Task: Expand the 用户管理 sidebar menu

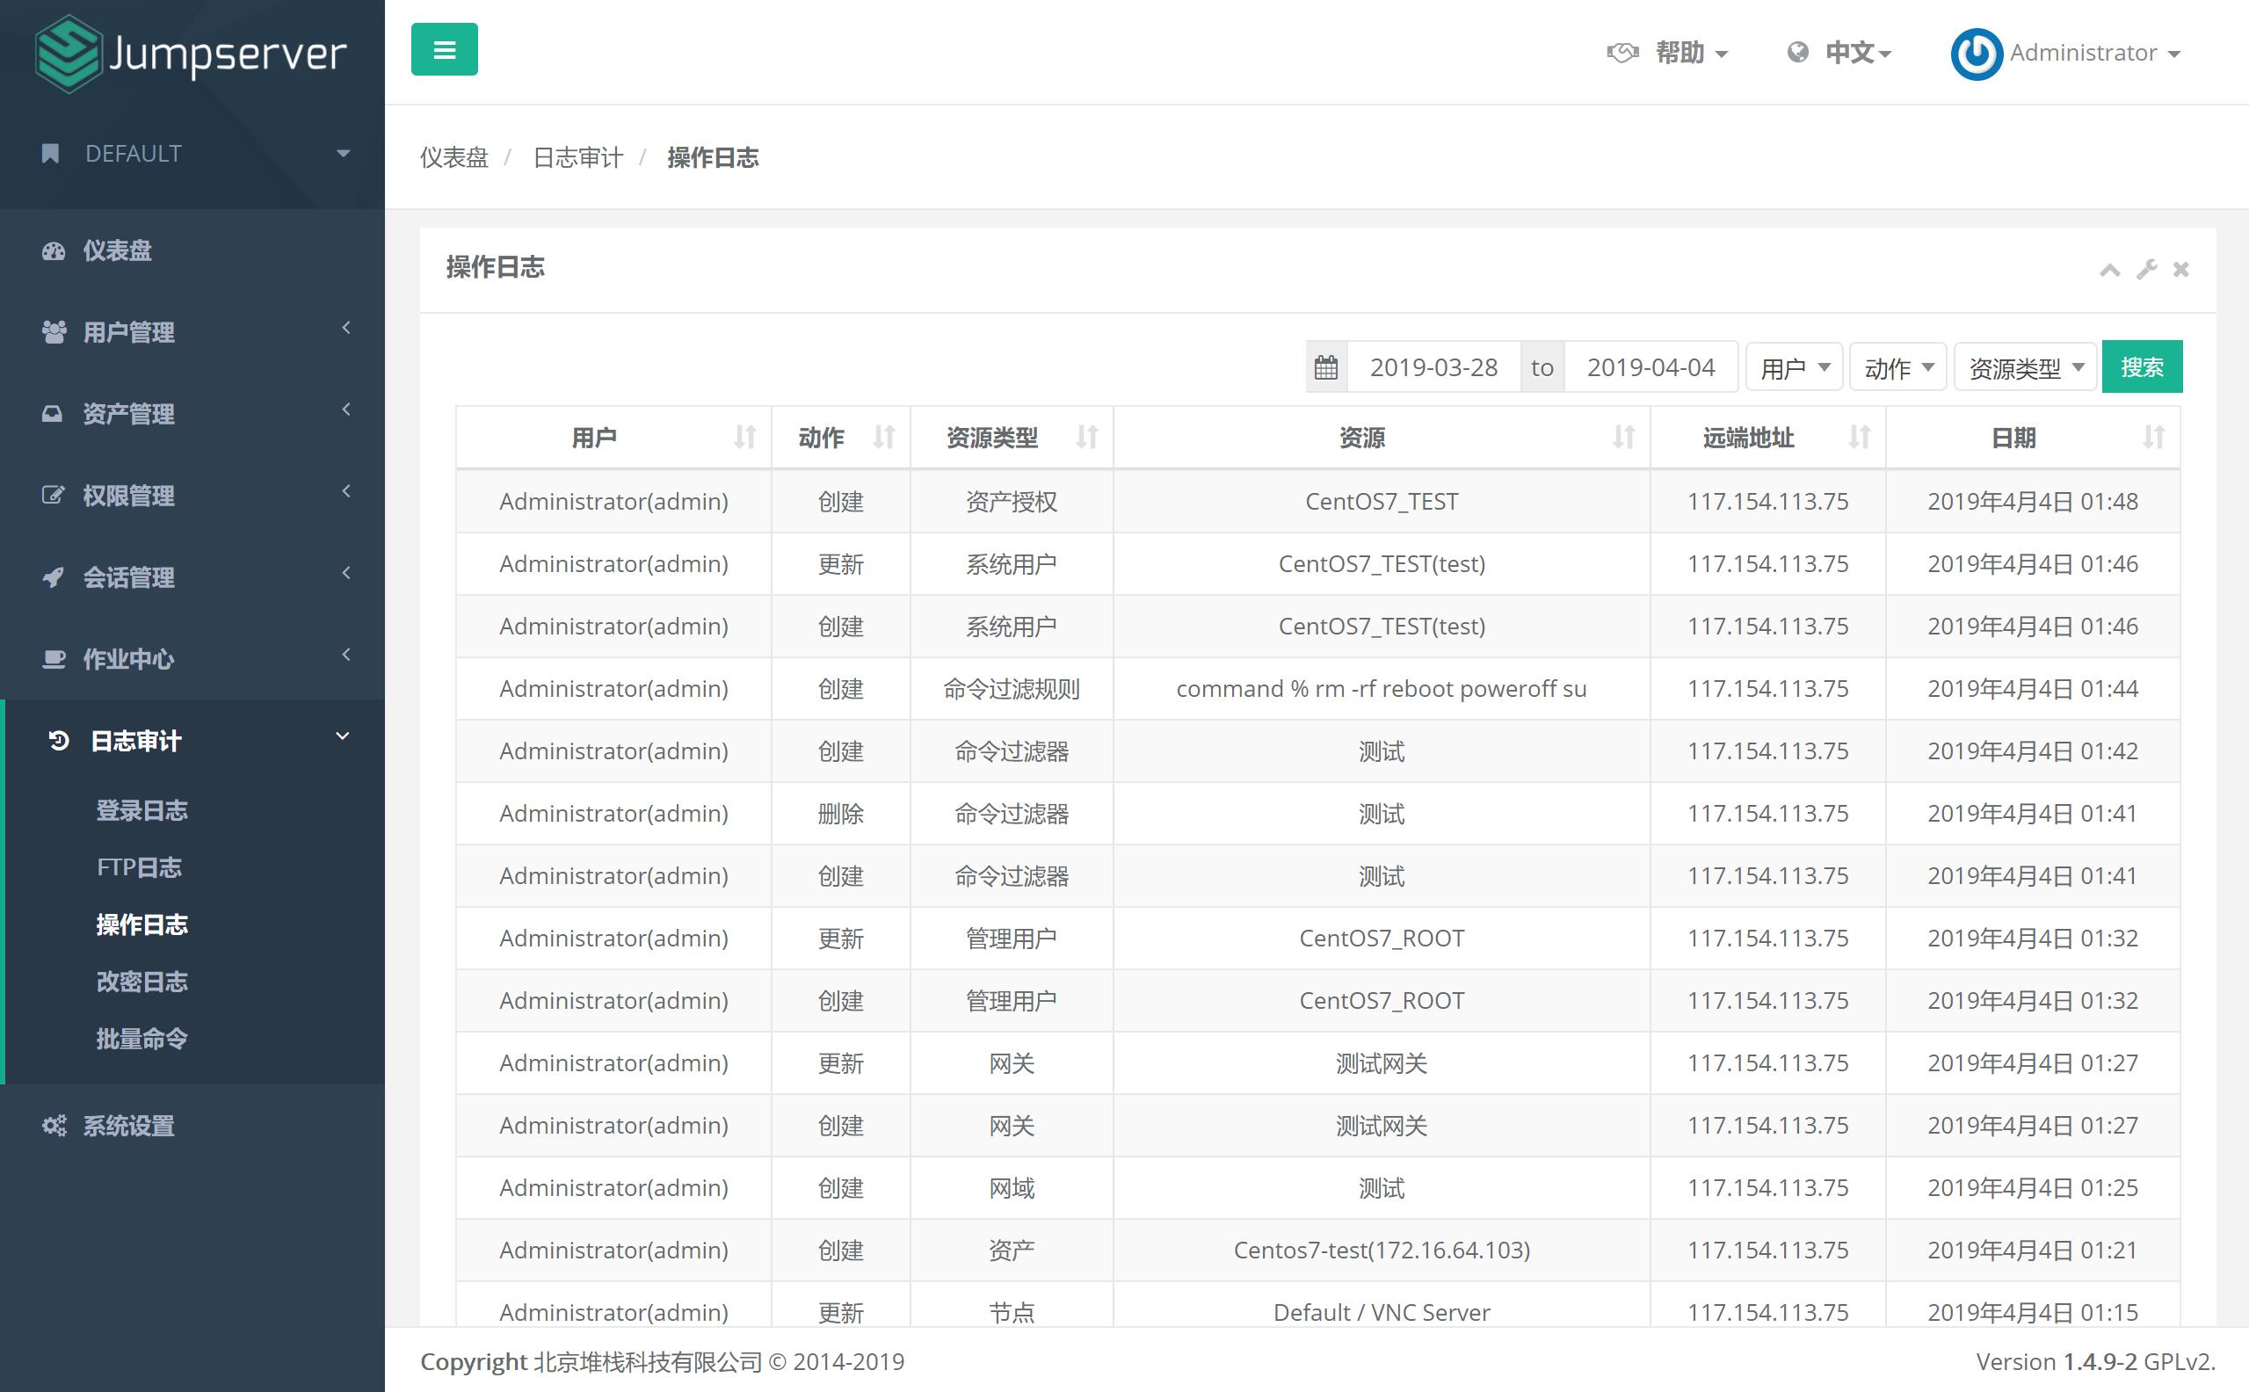Action: 192,331
